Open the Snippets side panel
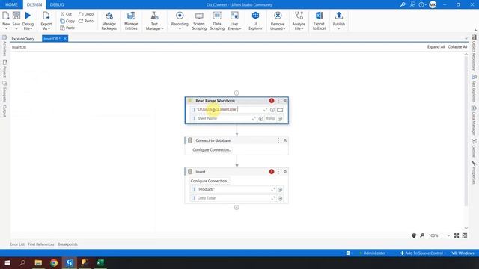 (4, 91)
